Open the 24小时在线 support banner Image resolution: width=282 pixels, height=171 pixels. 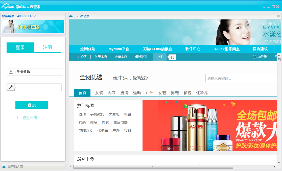click(33, 27)
